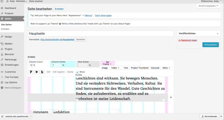Open Lay Options in the sidebar
This screenshot has width=224, height=120.
(x=11, y=82)
